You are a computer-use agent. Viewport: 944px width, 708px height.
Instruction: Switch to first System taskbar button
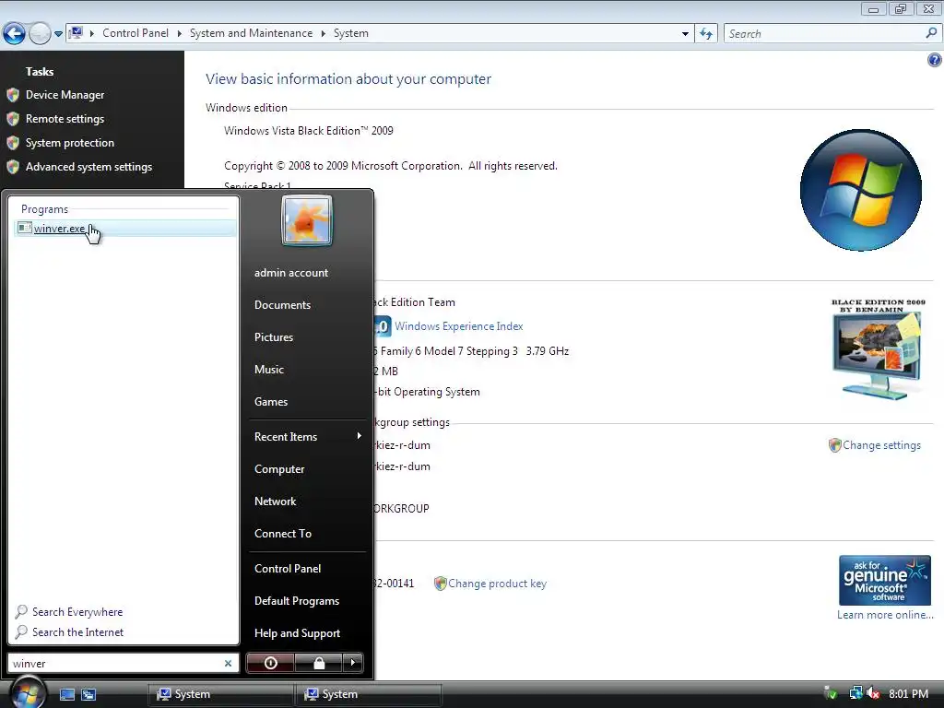220,694
